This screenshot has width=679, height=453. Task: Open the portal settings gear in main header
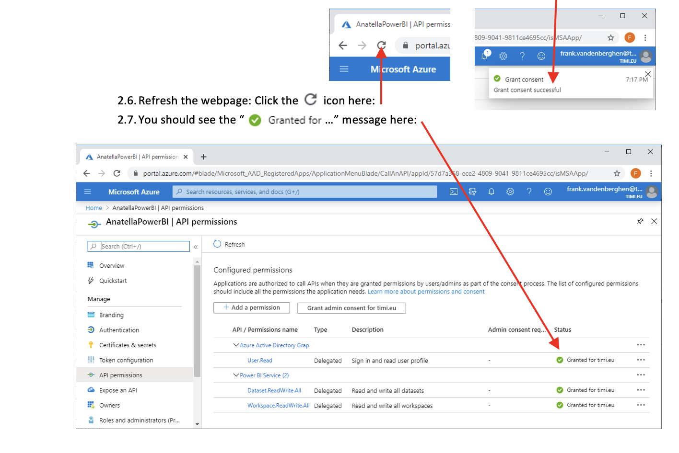click(x=510, y=192)
